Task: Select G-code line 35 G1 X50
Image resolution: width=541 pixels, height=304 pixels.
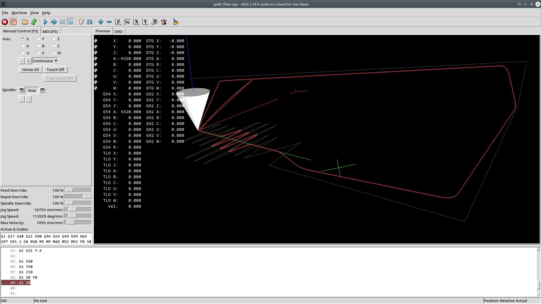Action: click(26, 261)
